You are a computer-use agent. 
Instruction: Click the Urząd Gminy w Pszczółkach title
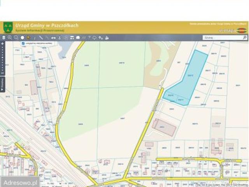click(x=47, y=25)
